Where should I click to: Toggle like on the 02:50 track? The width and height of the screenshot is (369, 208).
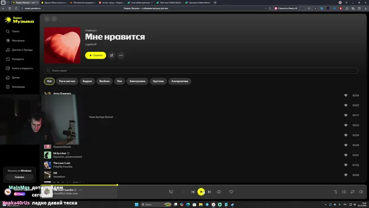pyautogui.click(x=346, y=135)
